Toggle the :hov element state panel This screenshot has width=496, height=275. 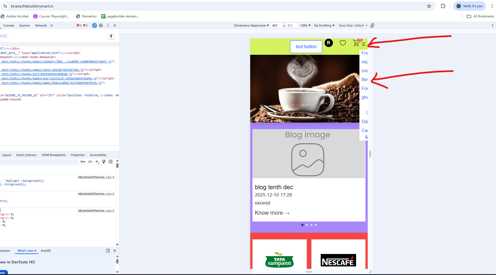click(83, 162)
